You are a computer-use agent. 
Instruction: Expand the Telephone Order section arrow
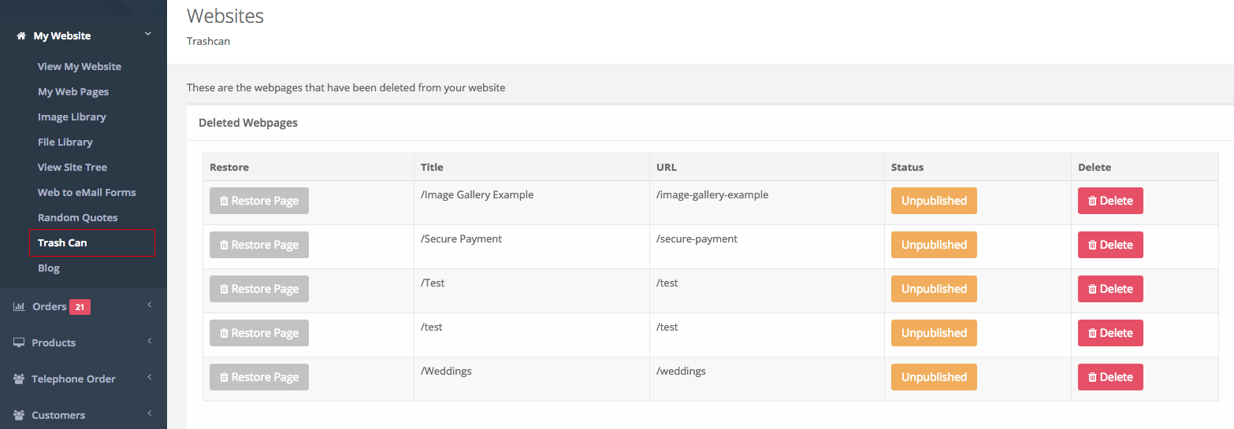(149, 378)
